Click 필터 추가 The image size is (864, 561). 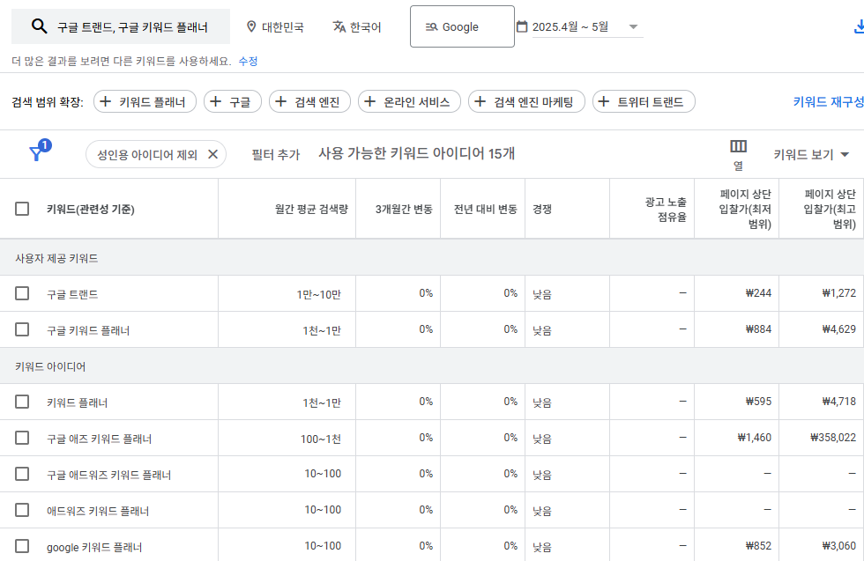pyautogui.click(x=275, y=155)
